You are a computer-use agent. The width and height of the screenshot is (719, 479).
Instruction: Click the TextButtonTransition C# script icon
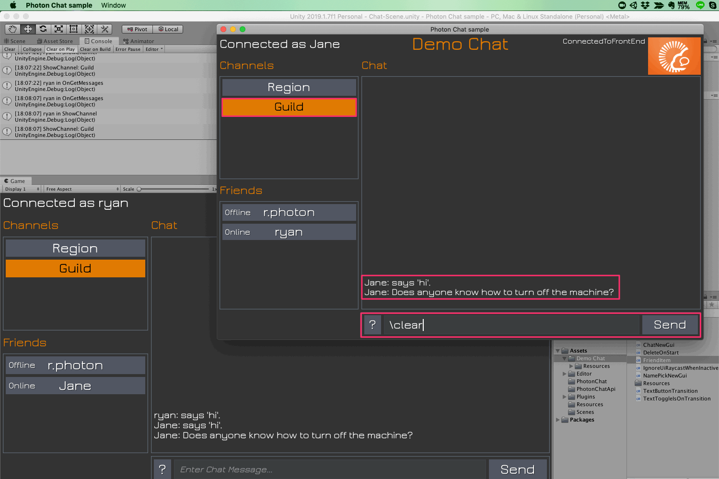[x=638, y=391]
